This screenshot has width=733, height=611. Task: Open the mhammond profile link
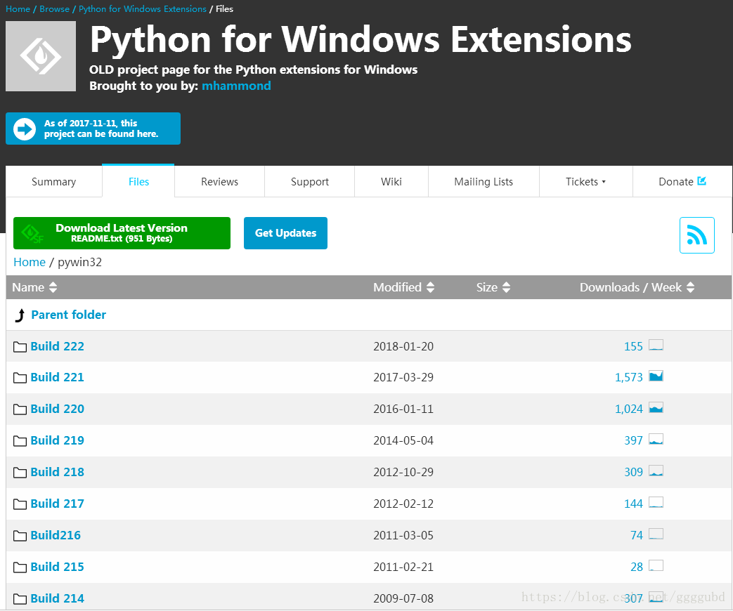[x=236, y=86]
